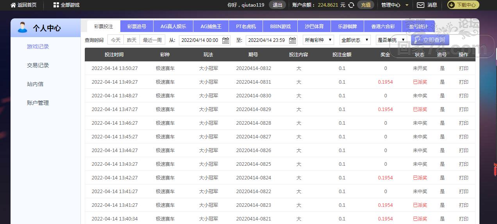Viewport: 497px width, 224px height.
Task: Switch to the 彩票投注 tab
Action: pyautogui.click(x=104, y=26)
